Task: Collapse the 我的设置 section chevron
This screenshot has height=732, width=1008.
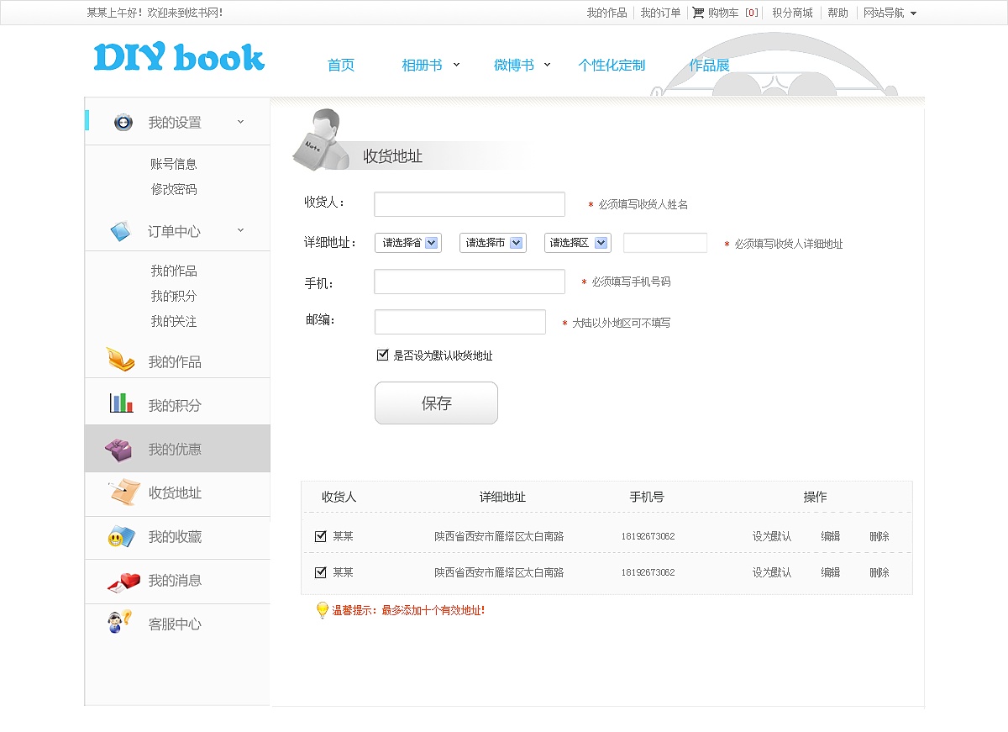Action: click(240, 122)
